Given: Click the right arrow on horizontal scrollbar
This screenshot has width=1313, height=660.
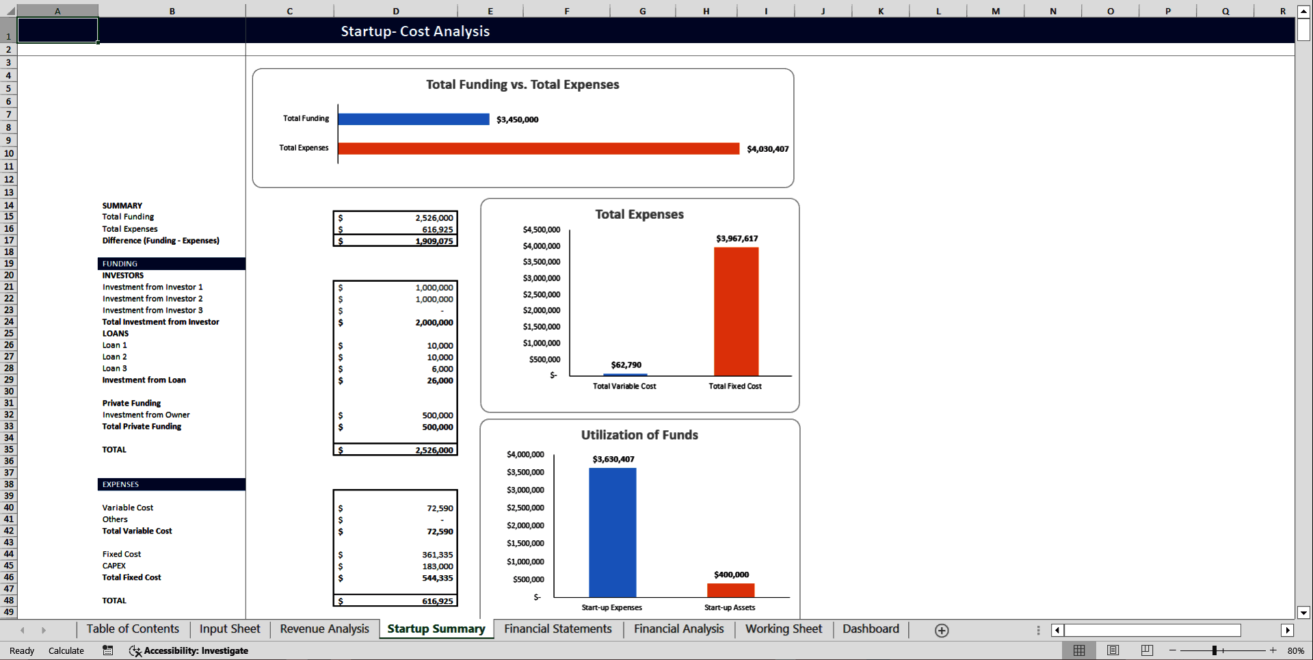Looking at the screenshot, I should (x=1288, y=630).
